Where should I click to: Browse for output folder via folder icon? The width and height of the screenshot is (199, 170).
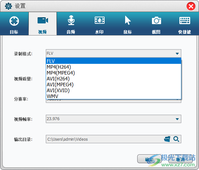coord(167,139)
